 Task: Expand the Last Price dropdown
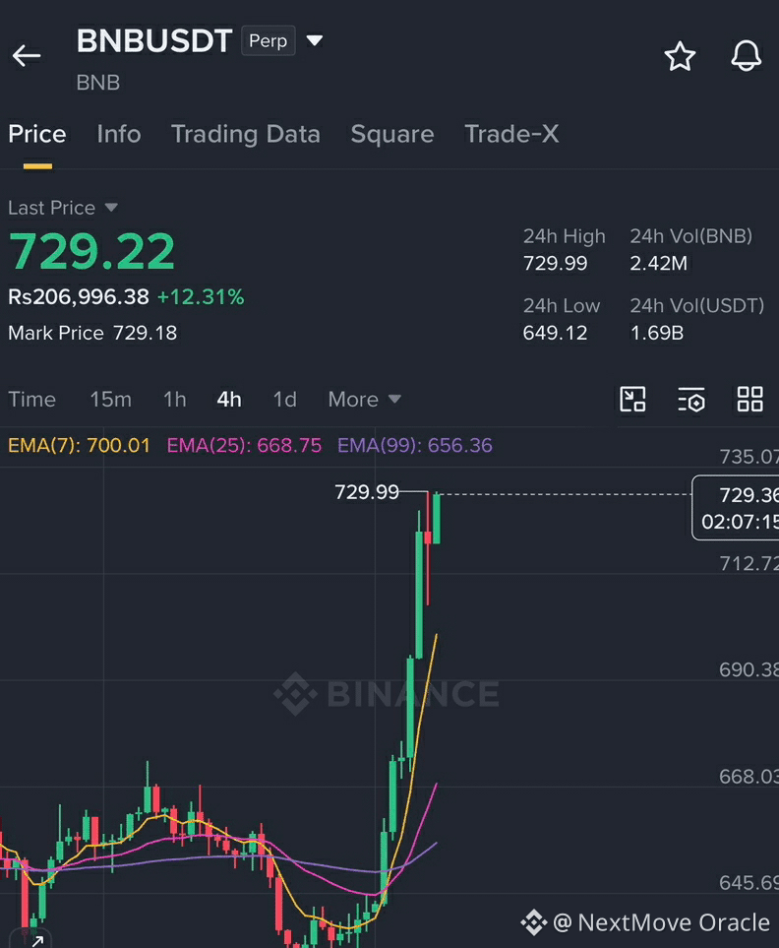pos(111,208)
